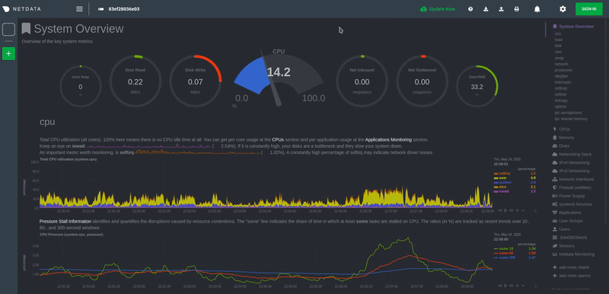Click the Disk Read gauge
This screenshot has height=294, width=609.
pos(136,82)
